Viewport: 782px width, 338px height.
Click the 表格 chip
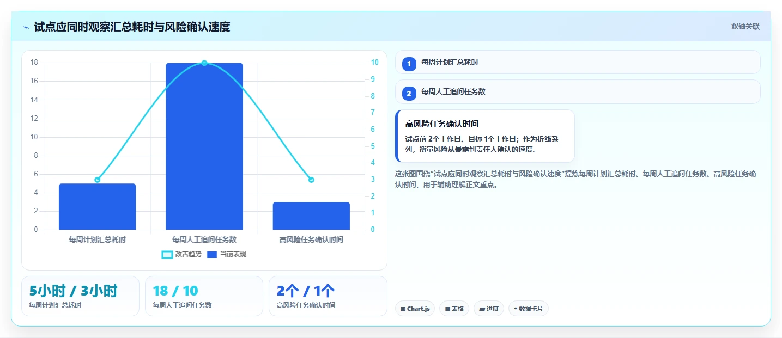tap(454, 309)
